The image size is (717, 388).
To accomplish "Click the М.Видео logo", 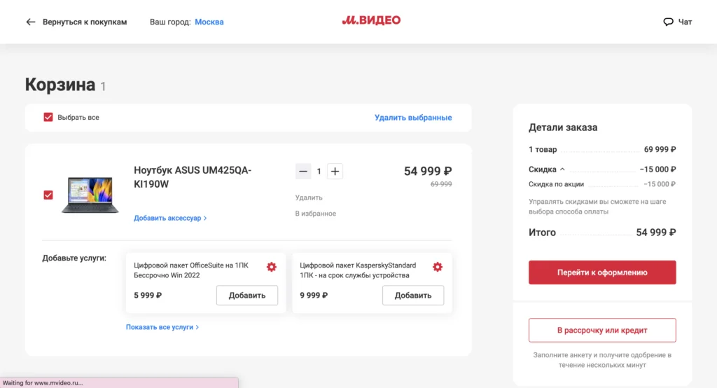I will pyautogui.click(x=371, y=21).
